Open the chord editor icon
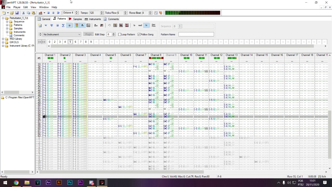Image resolution: width=332 pixels, height=187 pixels. [102, 25]
